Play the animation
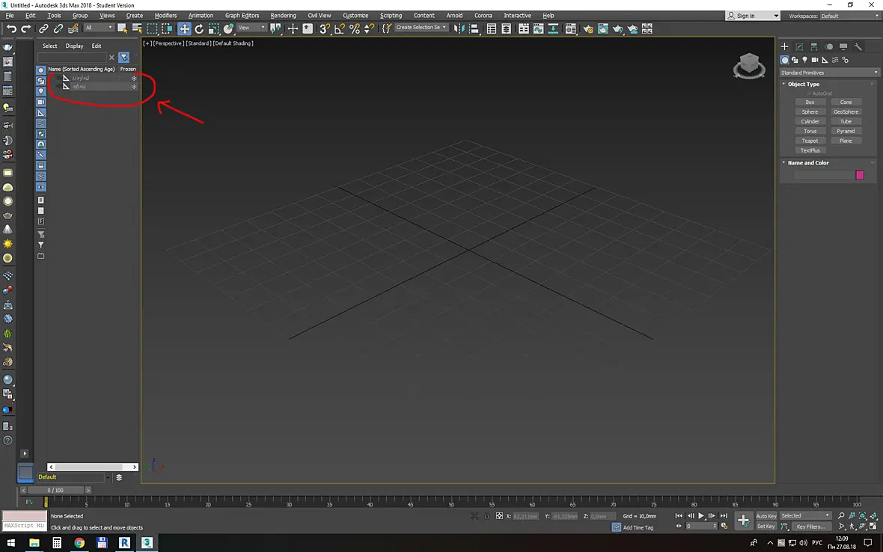Screen dimensions: 883x552 coord(701,515)
